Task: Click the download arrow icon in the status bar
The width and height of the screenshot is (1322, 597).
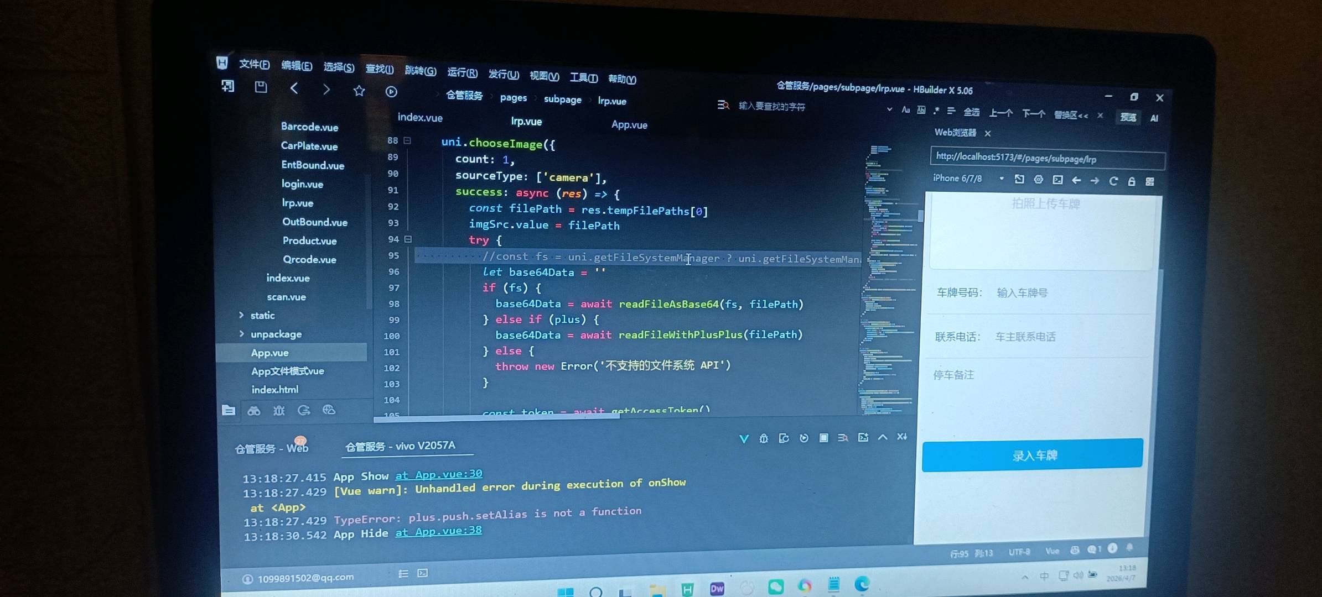Action: coord(1113,548)
